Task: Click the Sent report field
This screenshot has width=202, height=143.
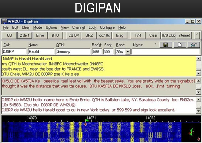Action: tap(108, 52)
